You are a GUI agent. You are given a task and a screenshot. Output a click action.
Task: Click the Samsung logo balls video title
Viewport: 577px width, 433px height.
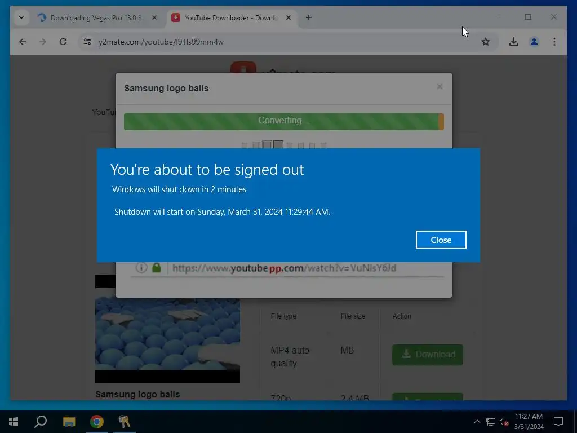[137, 394]
